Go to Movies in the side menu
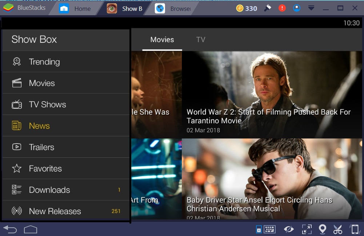Screen dimensions: 364x236 pos(66,83)
